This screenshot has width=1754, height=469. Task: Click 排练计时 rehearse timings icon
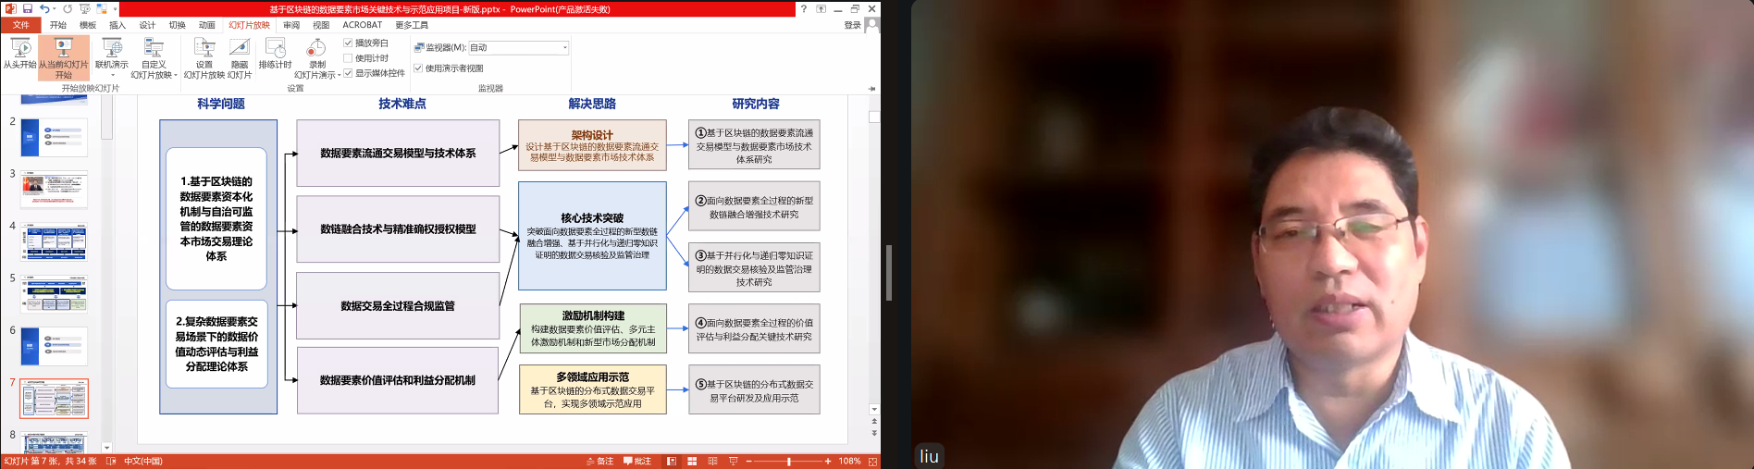(275, 49)
